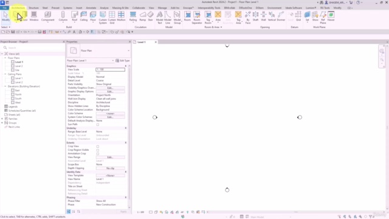The image size is (389, 219).
Task: Click the Model Text tool
Action: coord(160,18)
